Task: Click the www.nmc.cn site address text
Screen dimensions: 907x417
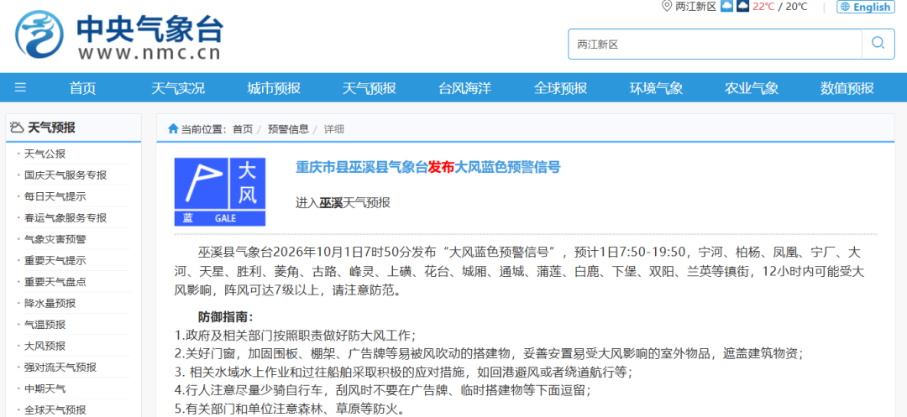Action: pyautogui.click(x=149, y=53)
